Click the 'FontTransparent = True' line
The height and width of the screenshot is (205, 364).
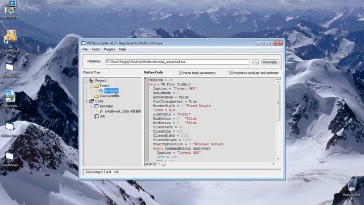click(x=175, y=101)
